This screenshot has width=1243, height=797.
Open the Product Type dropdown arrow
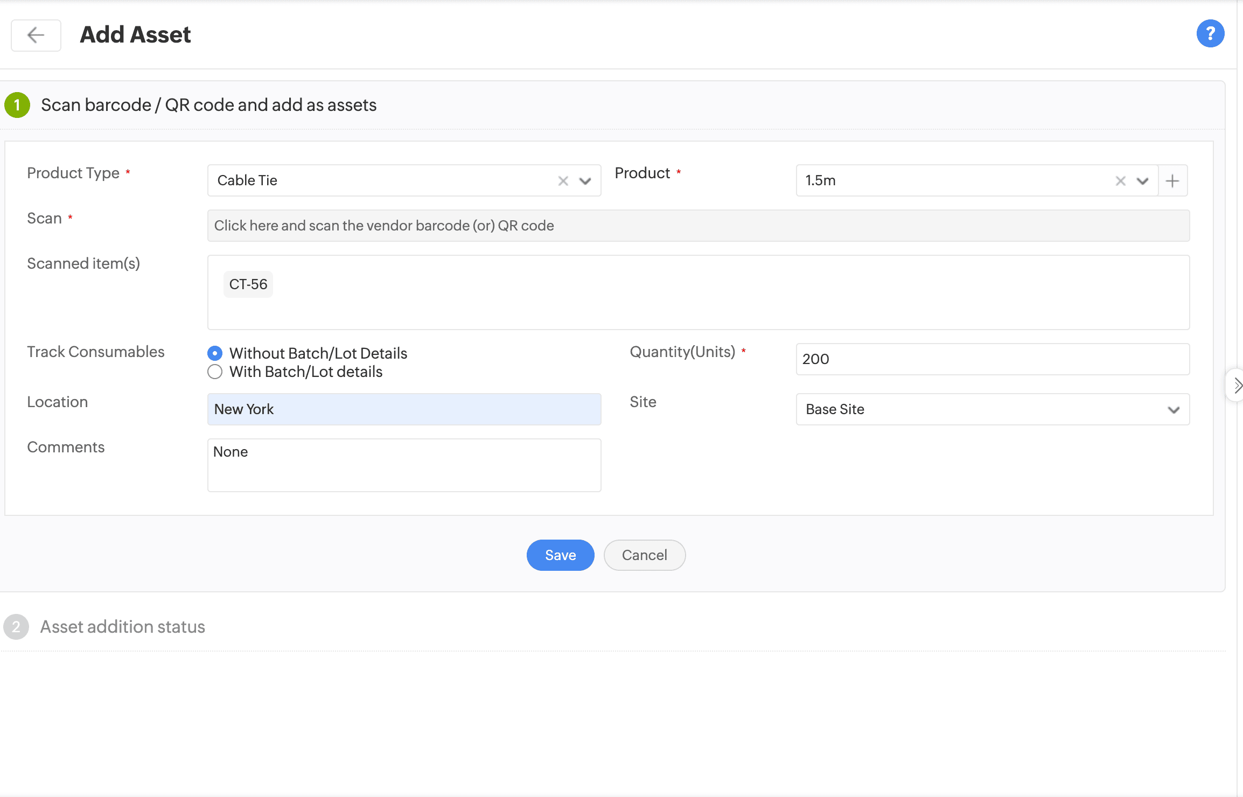click(585, 181)
